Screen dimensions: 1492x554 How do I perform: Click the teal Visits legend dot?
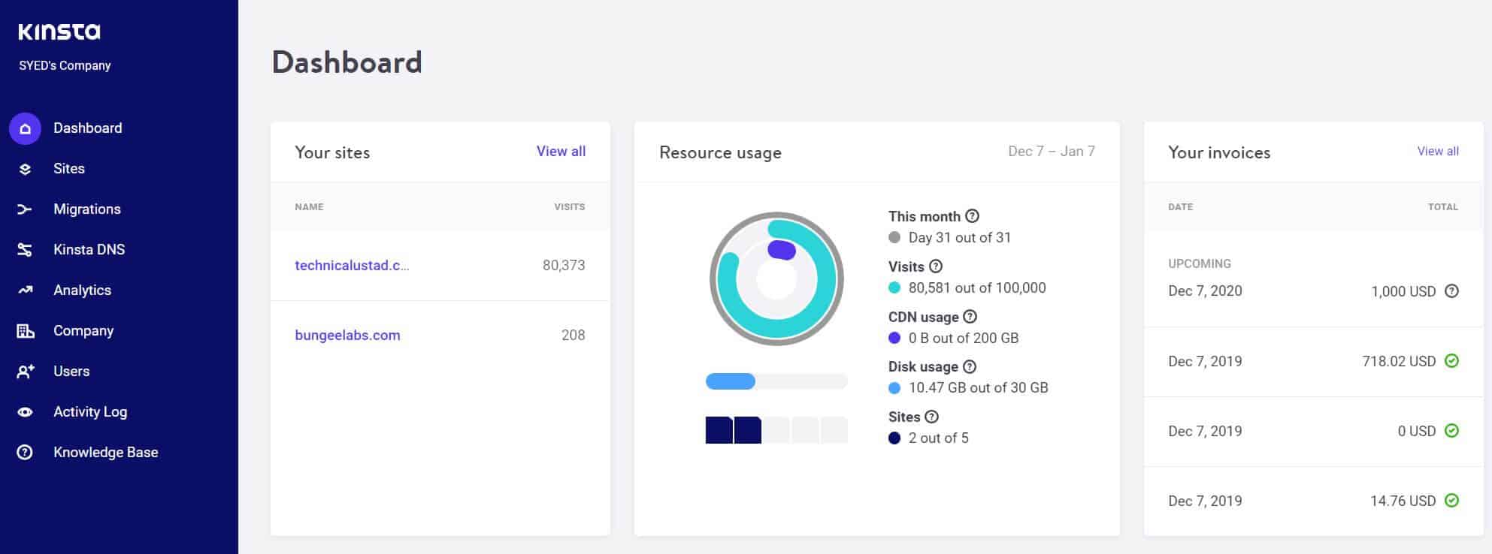coord(894,288)
